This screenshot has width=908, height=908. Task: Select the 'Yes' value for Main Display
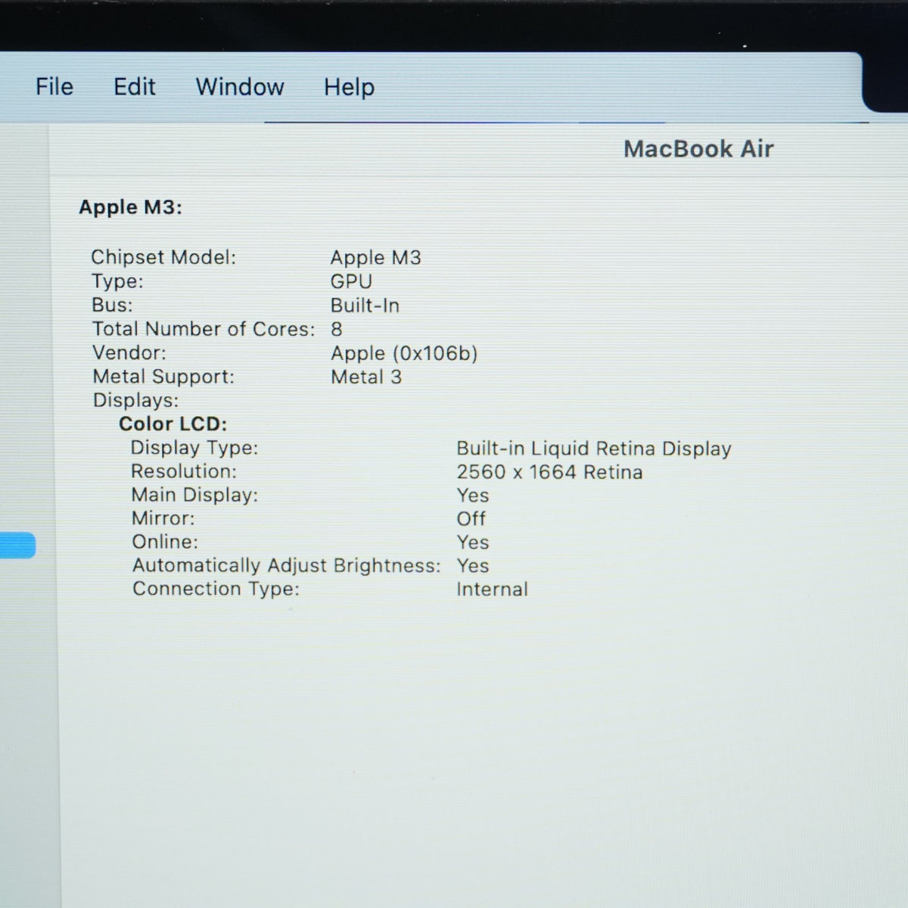[x=473, y=496]
